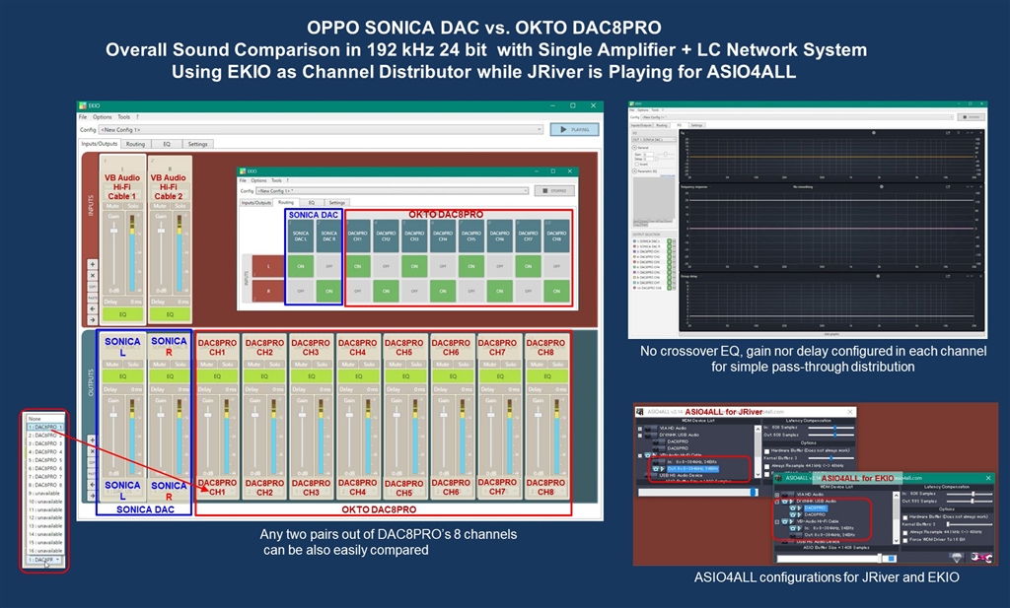Click the move-right arrow icon in OUTPUTS panel
The height and width of the screenshot is (608, 1010).
92,496
